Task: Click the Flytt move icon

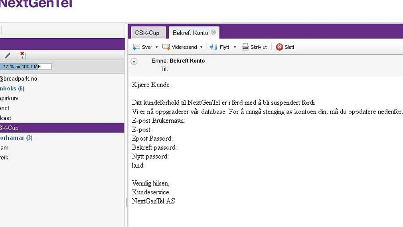Action: click(213, 47)
